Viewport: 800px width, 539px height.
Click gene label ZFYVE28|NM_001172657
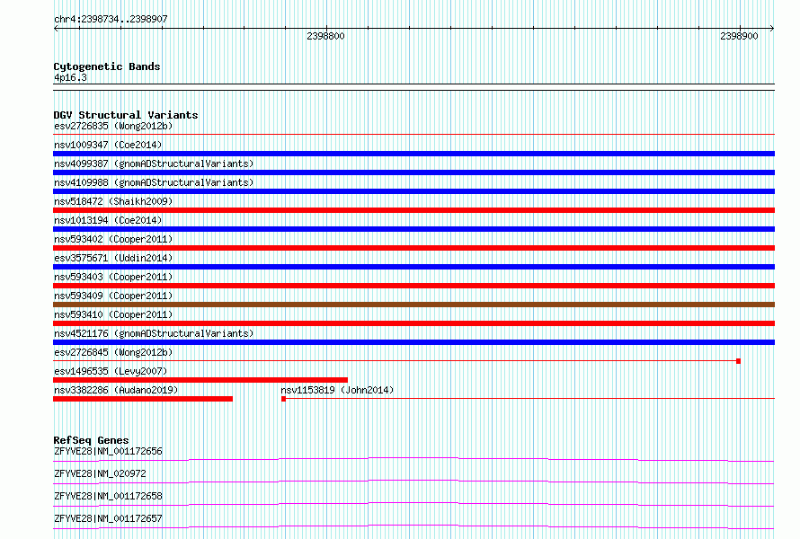[x=108, y=518]
